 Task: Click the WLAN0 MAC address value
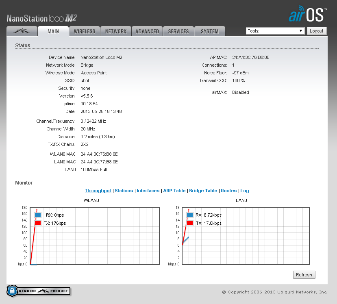tap(99, 154)
